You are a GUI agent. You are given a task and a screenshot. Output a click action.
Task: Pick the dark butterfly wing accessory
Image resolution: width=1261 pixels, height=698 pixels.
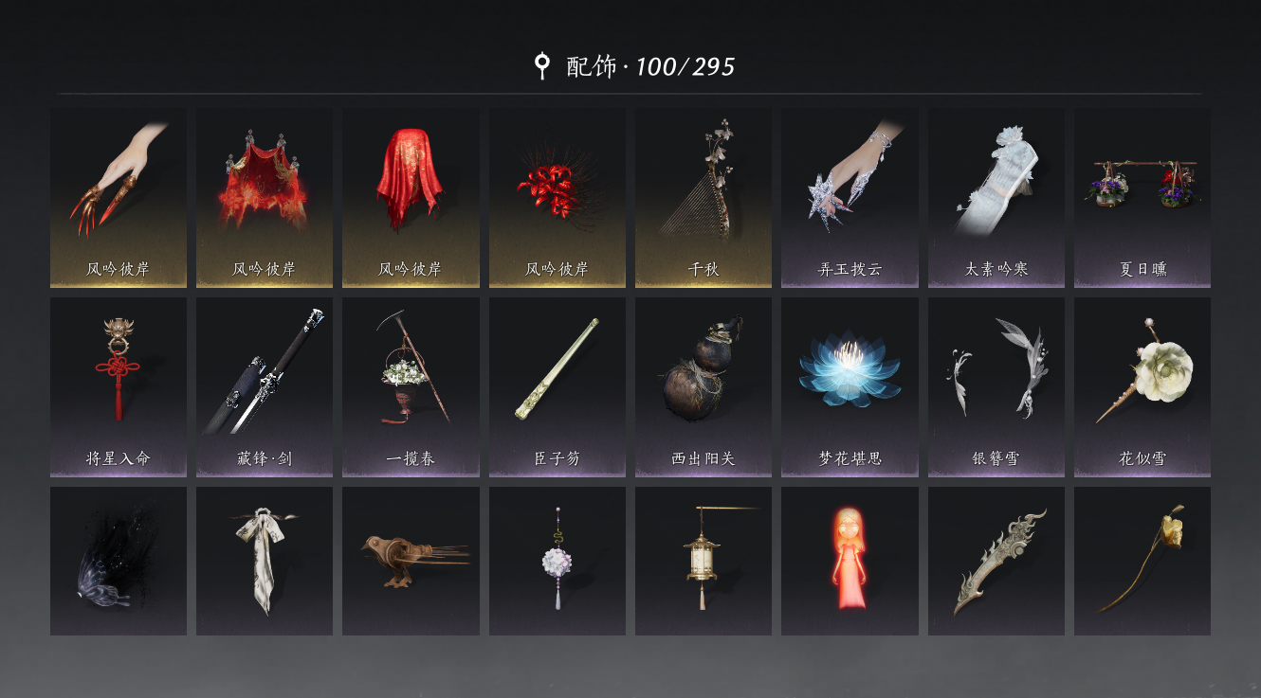coord(119,561)
